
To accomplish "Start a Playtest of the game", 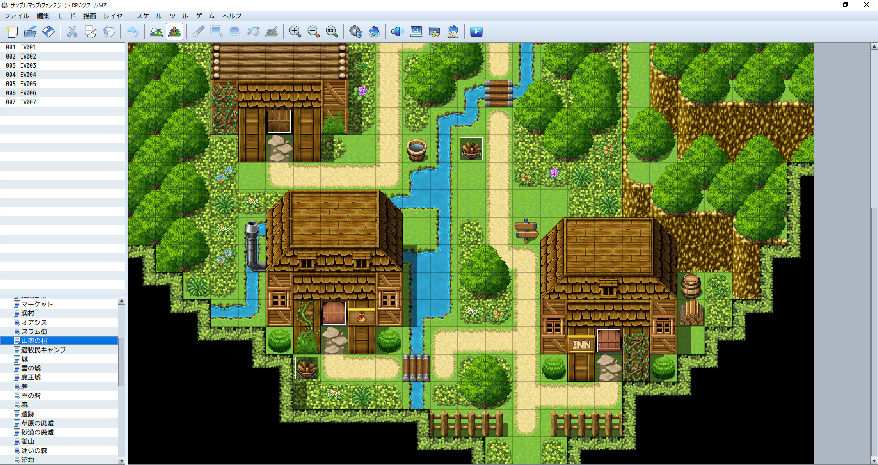I will [476, 32].
